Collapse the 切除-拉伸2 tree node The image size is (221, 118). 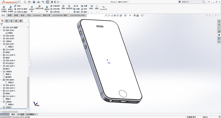click(x=1, y=30)
